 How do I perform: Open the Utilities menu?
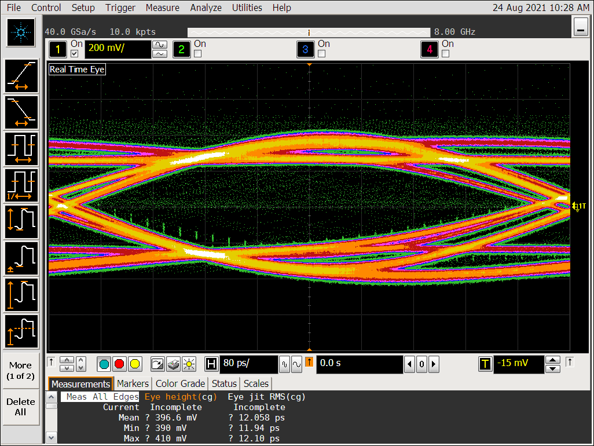(x=247, y=8)
